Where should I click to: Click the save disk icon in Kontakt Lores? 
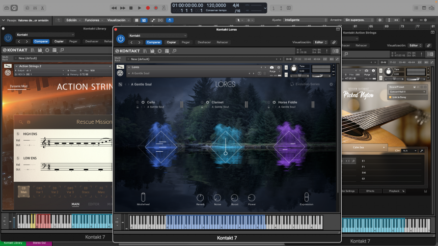pyautogui.click(x=152, y=51)
